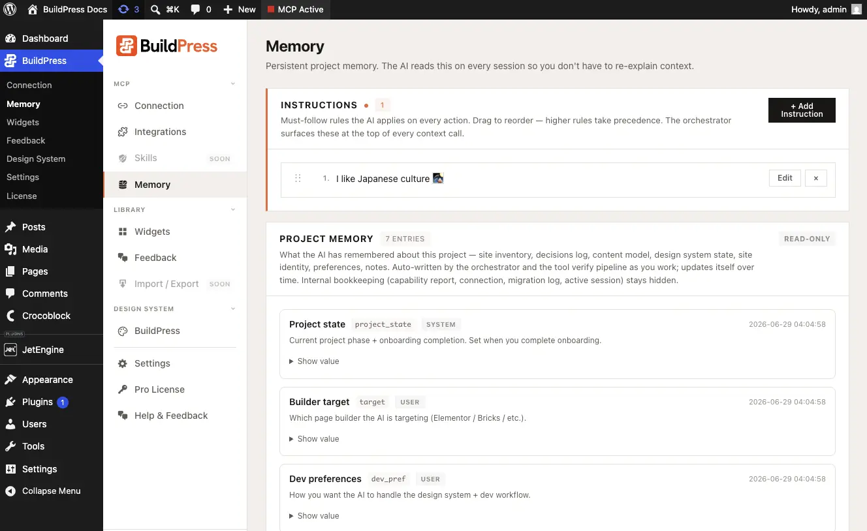The height and width of the screenshot is (531, 867).
Task: Click the home icon beside BuildPress Docs
Action: tap(33, 9)
